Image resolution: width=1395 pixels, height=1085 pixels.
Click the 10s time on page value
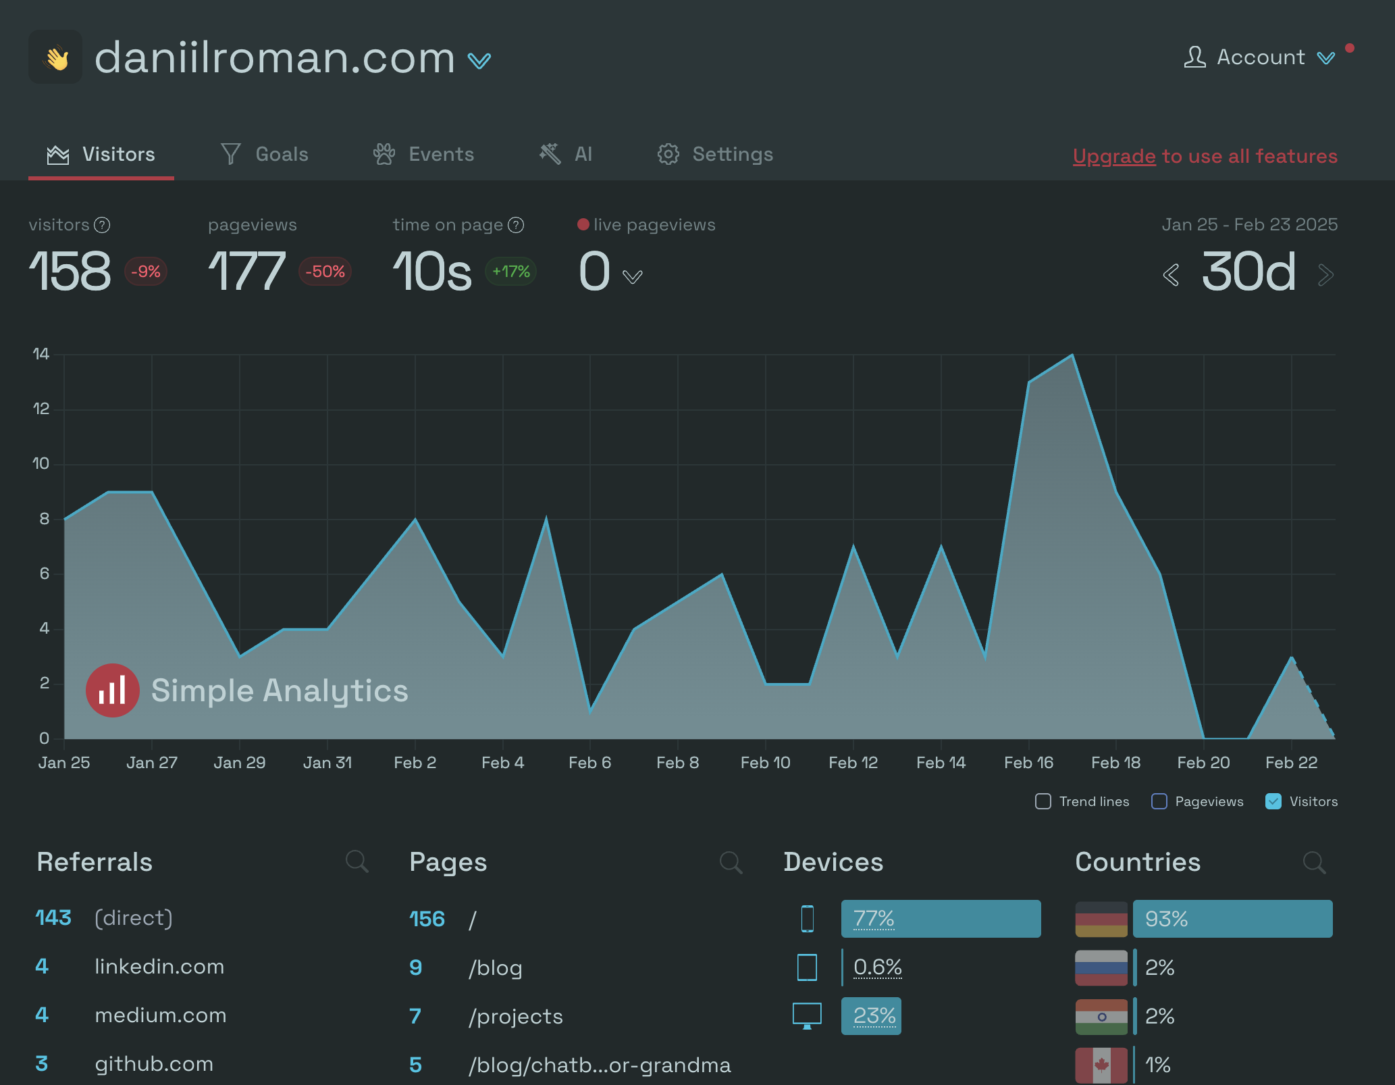[x=432, y=272]
